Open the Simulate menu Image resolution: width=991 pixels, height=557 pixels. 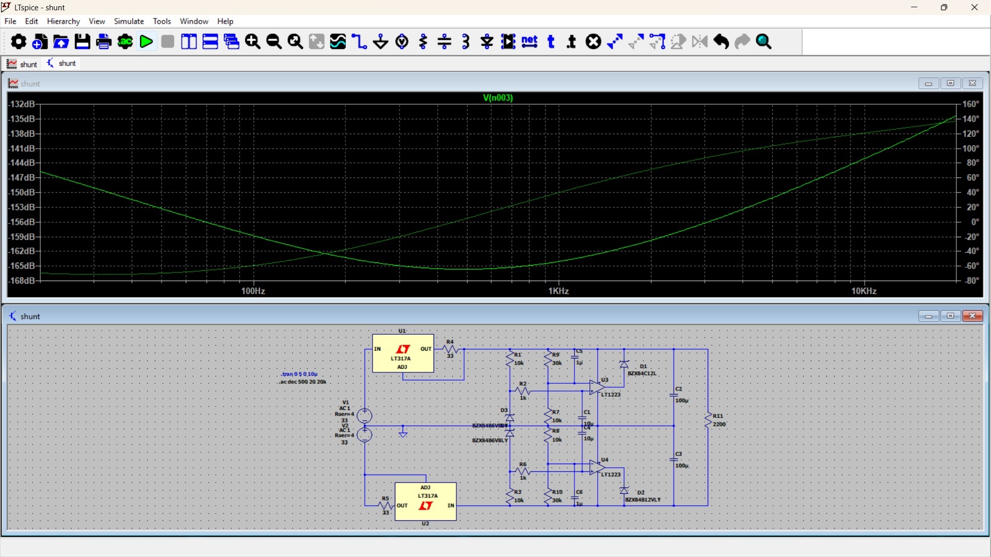(x=129, y=21)
